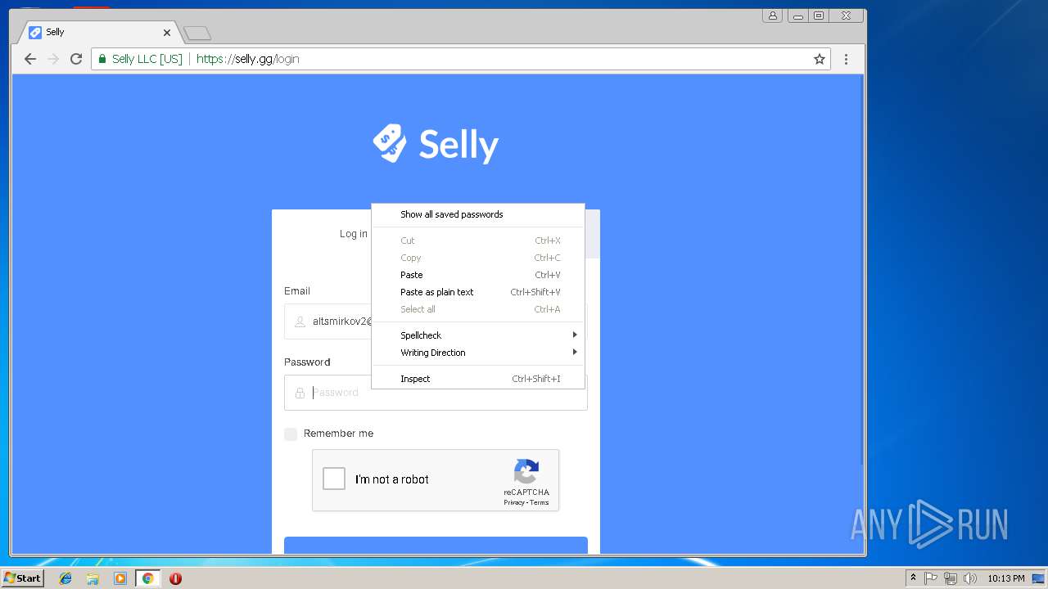
Task: Click the address bar URL selly.gg/login
Action: coord(247,59)
